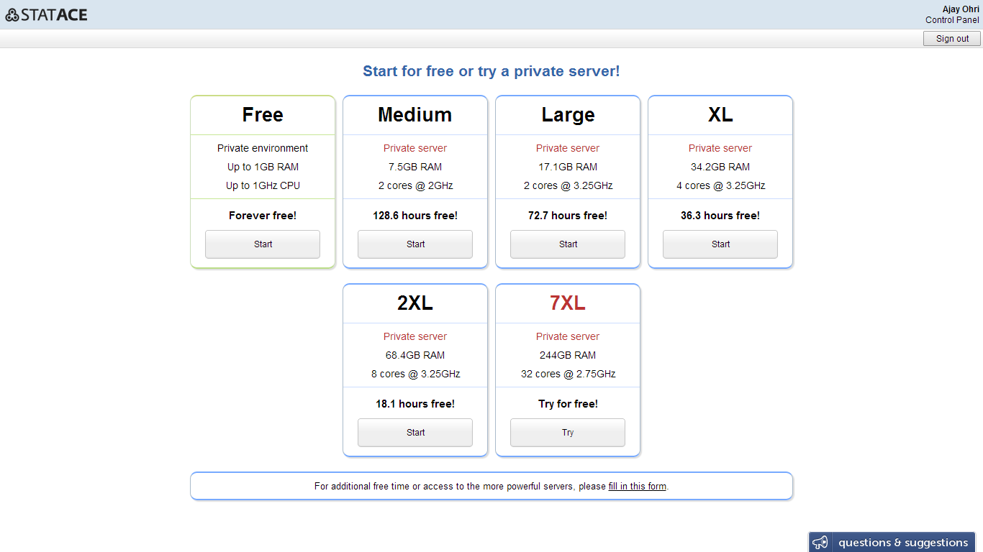This screenshot has width=983, height=552.
Task: Open the 'fill in this form' link
Action: (637, 487)
